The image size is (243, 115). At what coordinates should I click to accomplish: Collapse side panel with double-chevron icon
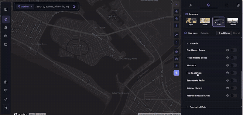coord(176,5)
